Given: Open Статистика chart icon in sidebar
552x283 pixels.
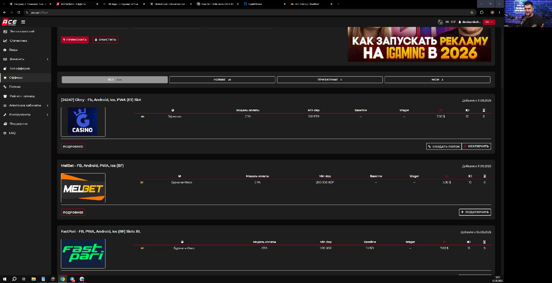Looking at the screenshot, I should click(5, 41).
